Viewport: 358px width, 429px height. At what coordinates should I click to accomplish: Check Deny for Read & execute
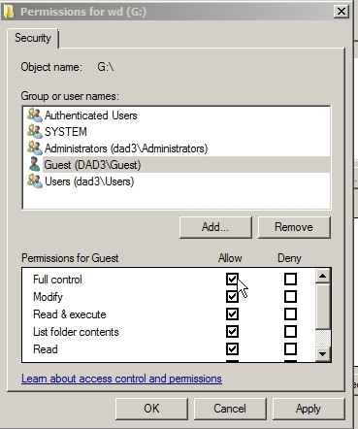pyautogui.click(x=290, y=313)
